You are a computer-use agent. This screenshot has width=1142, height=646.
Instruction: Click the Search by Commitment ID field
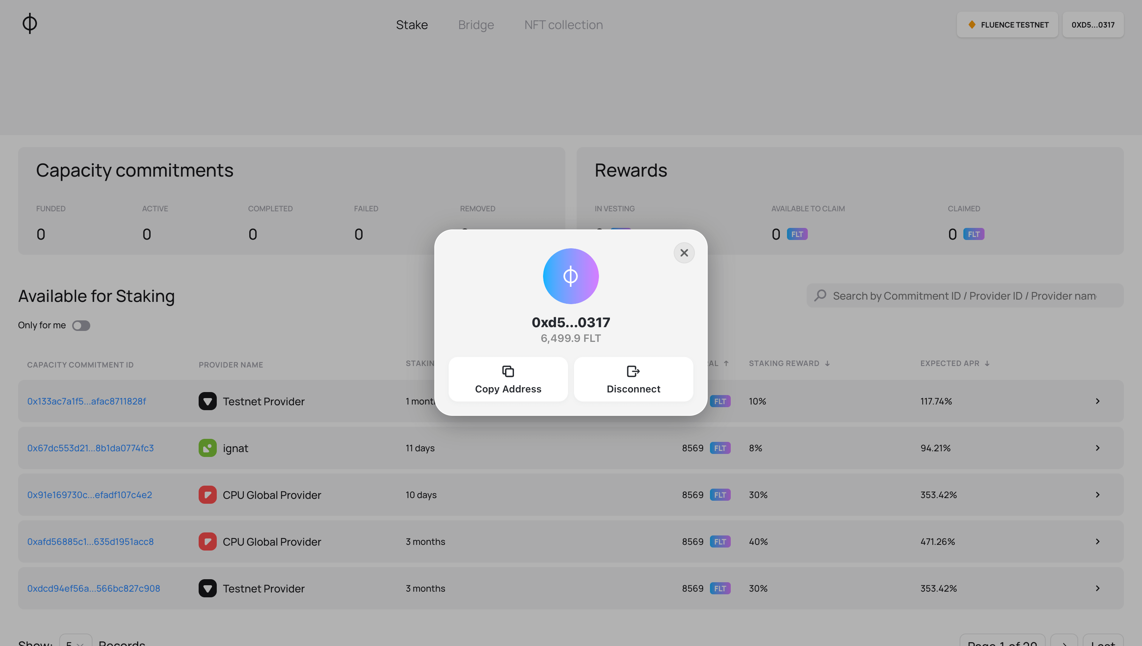coord(955,295)
